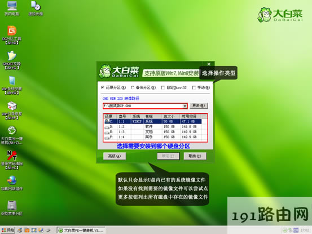Launch the GHOST克隆 desktop icon
312x234 pixels.
click(12, 56)
